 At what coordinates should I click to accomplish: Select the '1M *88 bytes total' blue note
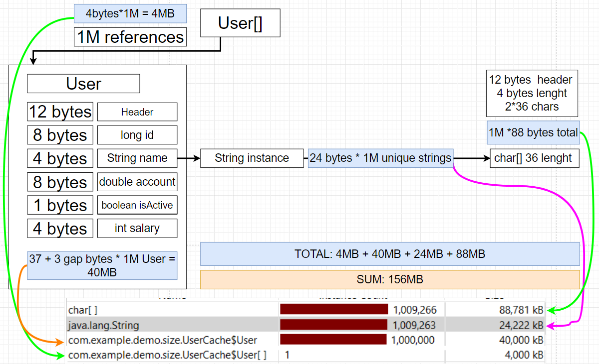click(533, 133)
